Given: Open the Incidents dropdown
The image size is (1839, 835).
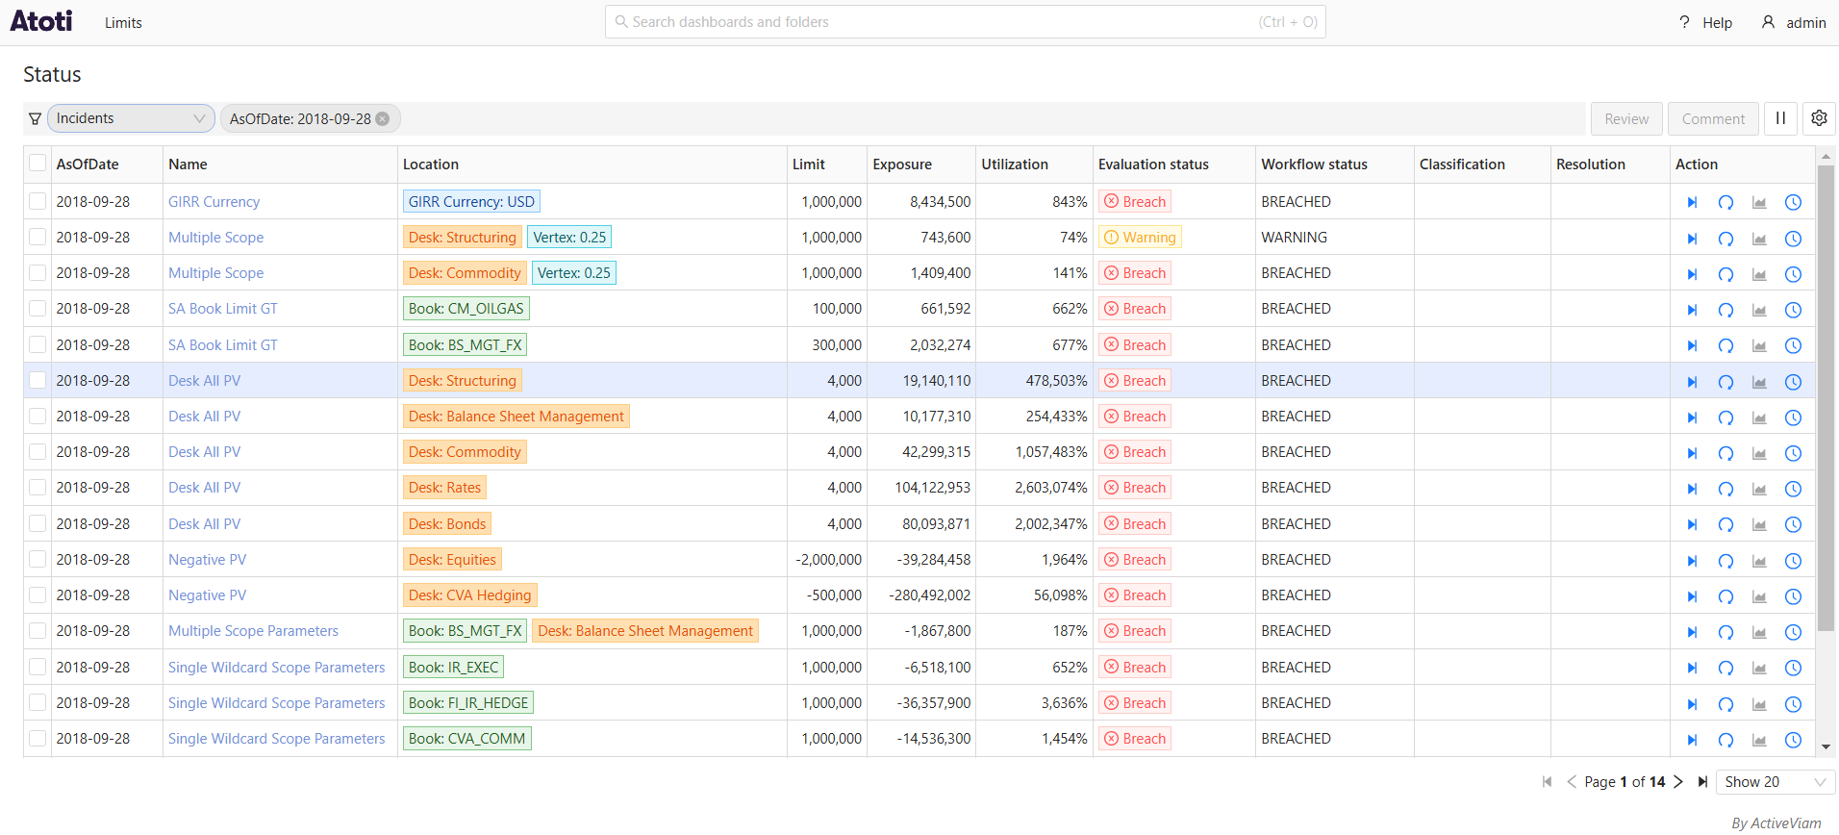Looking at the screenshot, I should pos(131,118).
